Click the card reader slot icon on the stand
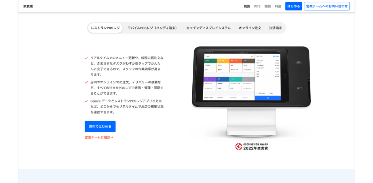The width and height of the screenshot is (373, 183). [299, 89]
